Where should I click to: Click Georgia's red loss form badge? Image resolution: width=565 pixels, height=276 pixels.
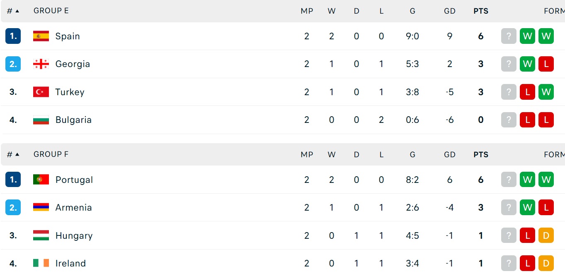coord(546,64)
